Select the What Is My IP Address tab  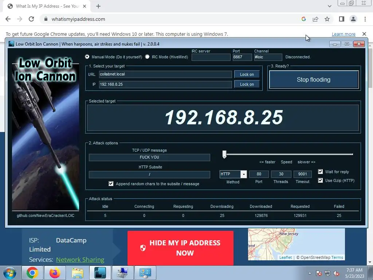pos(47,6)
